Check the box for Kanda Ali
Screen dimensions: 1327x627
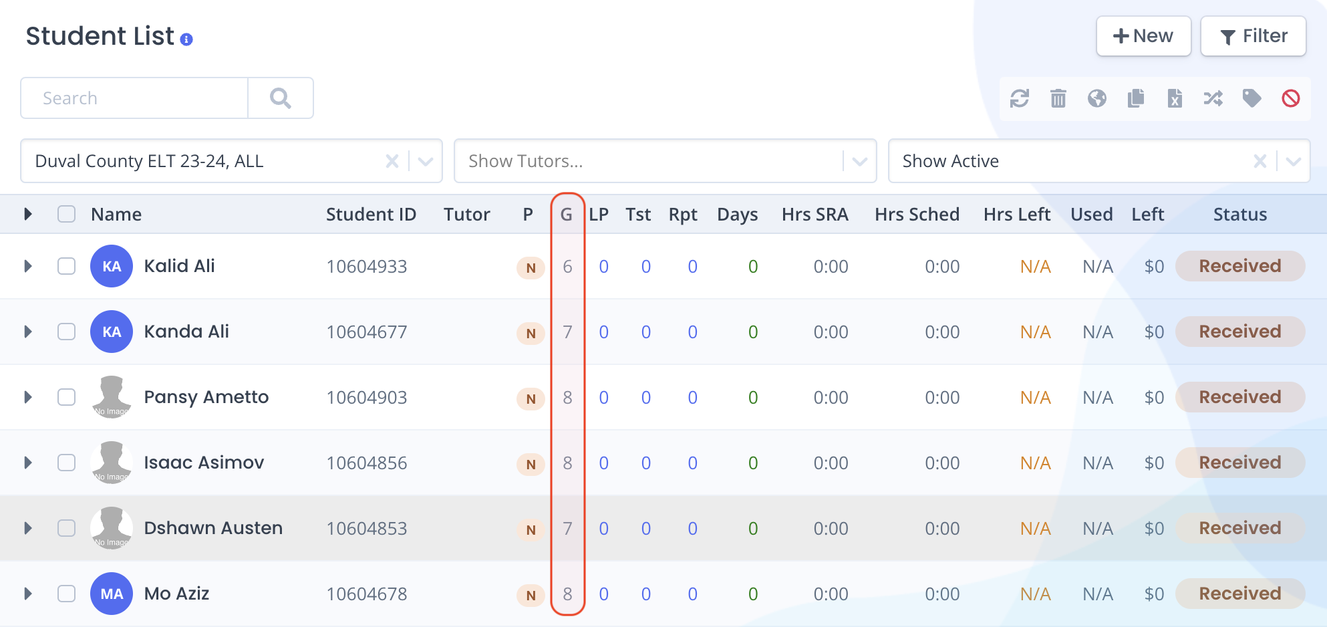click(x=66, y=332)
